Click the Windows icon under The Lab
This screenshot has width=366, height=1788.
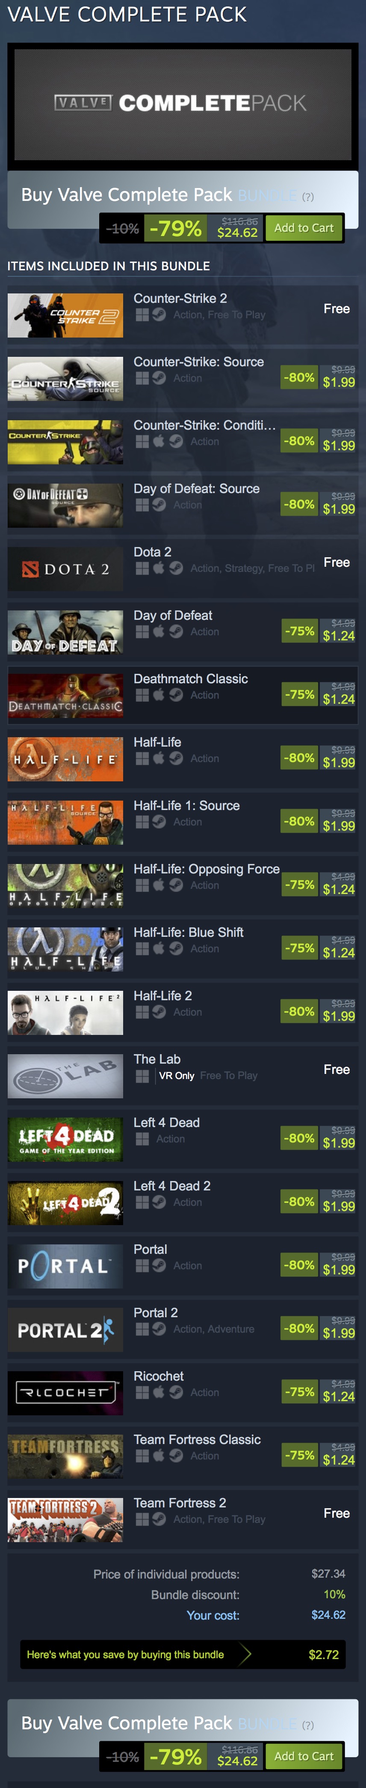[x=142, y=1075]
